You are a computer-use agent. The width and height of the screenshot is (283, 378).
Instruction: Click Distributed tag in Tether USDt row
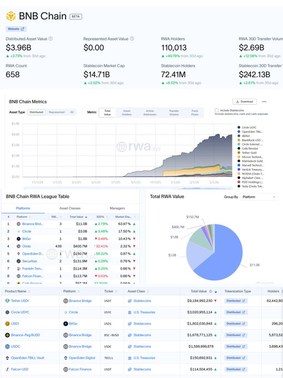[x=236, y=301]
